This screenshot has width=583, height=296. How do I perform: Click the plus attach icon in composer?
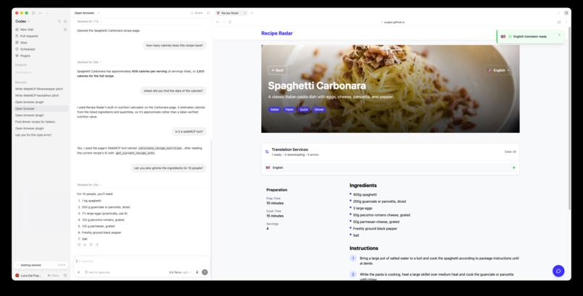[78, 272]
